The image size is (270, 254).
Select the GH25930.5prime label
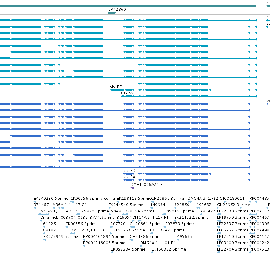pos(92,211)
